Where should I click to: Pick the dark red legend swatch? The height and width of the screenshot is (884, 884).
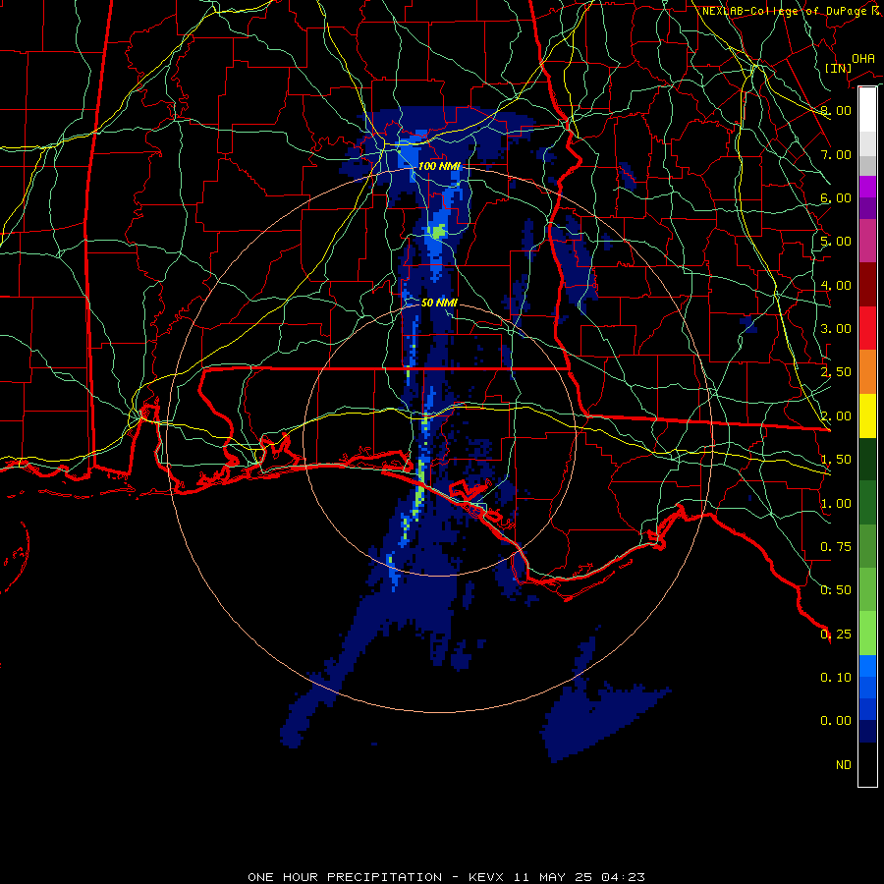click(867, 285)
